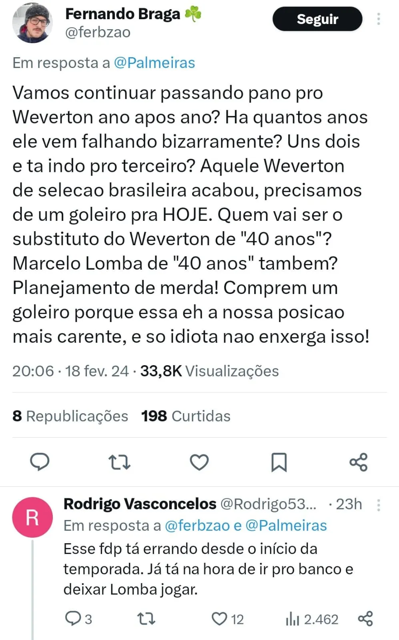
Task: Open @ferbzao link in reply
Action: [x=197, y=525]
